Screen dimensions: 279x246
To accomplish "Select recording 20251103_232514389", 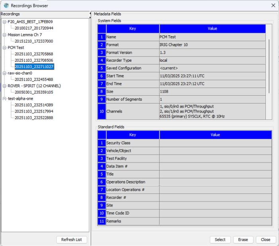I will click(34, 105).
